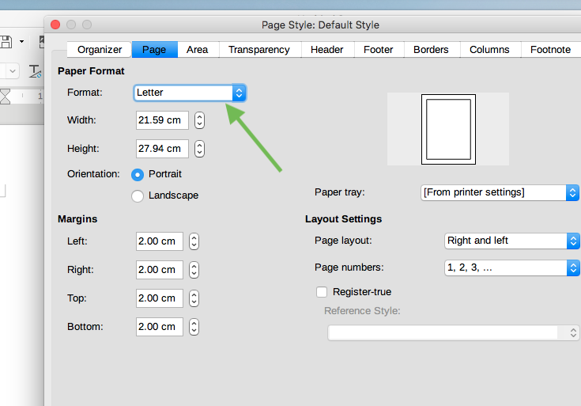Click the ruler indent marker

coord(6,97)
